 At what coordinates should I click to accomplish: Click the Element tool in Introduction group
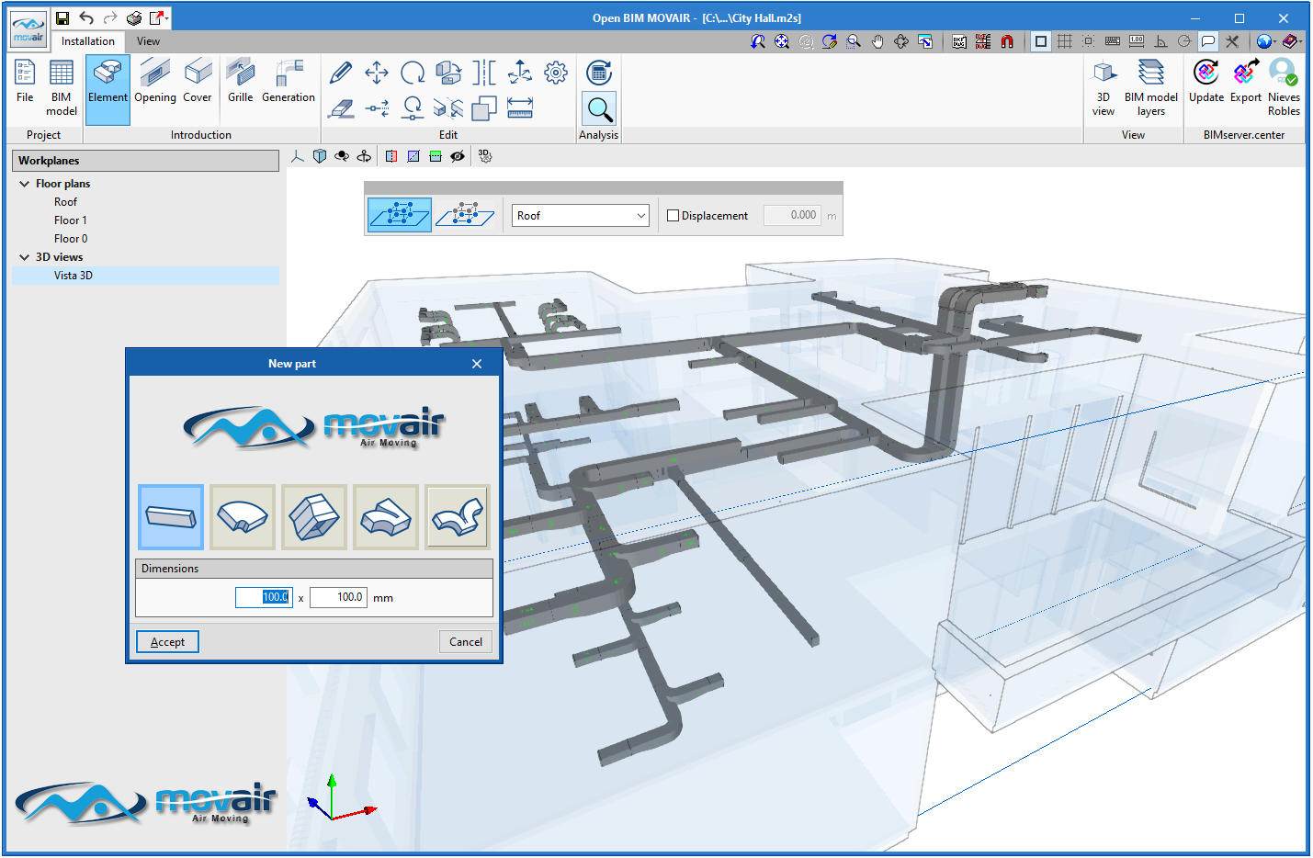coord(108,89)
